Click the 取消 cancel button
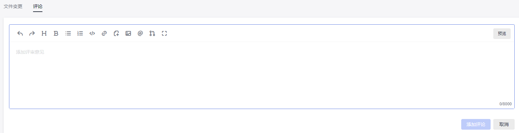 504,124
